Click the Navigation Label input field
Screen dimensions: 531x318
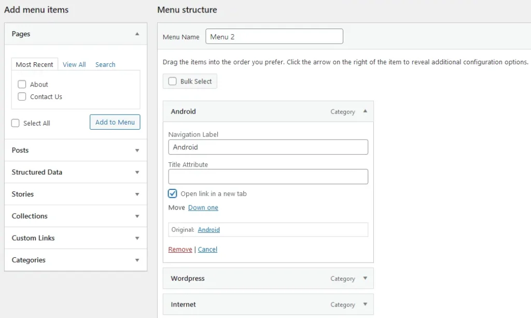[x=268, y=147]
